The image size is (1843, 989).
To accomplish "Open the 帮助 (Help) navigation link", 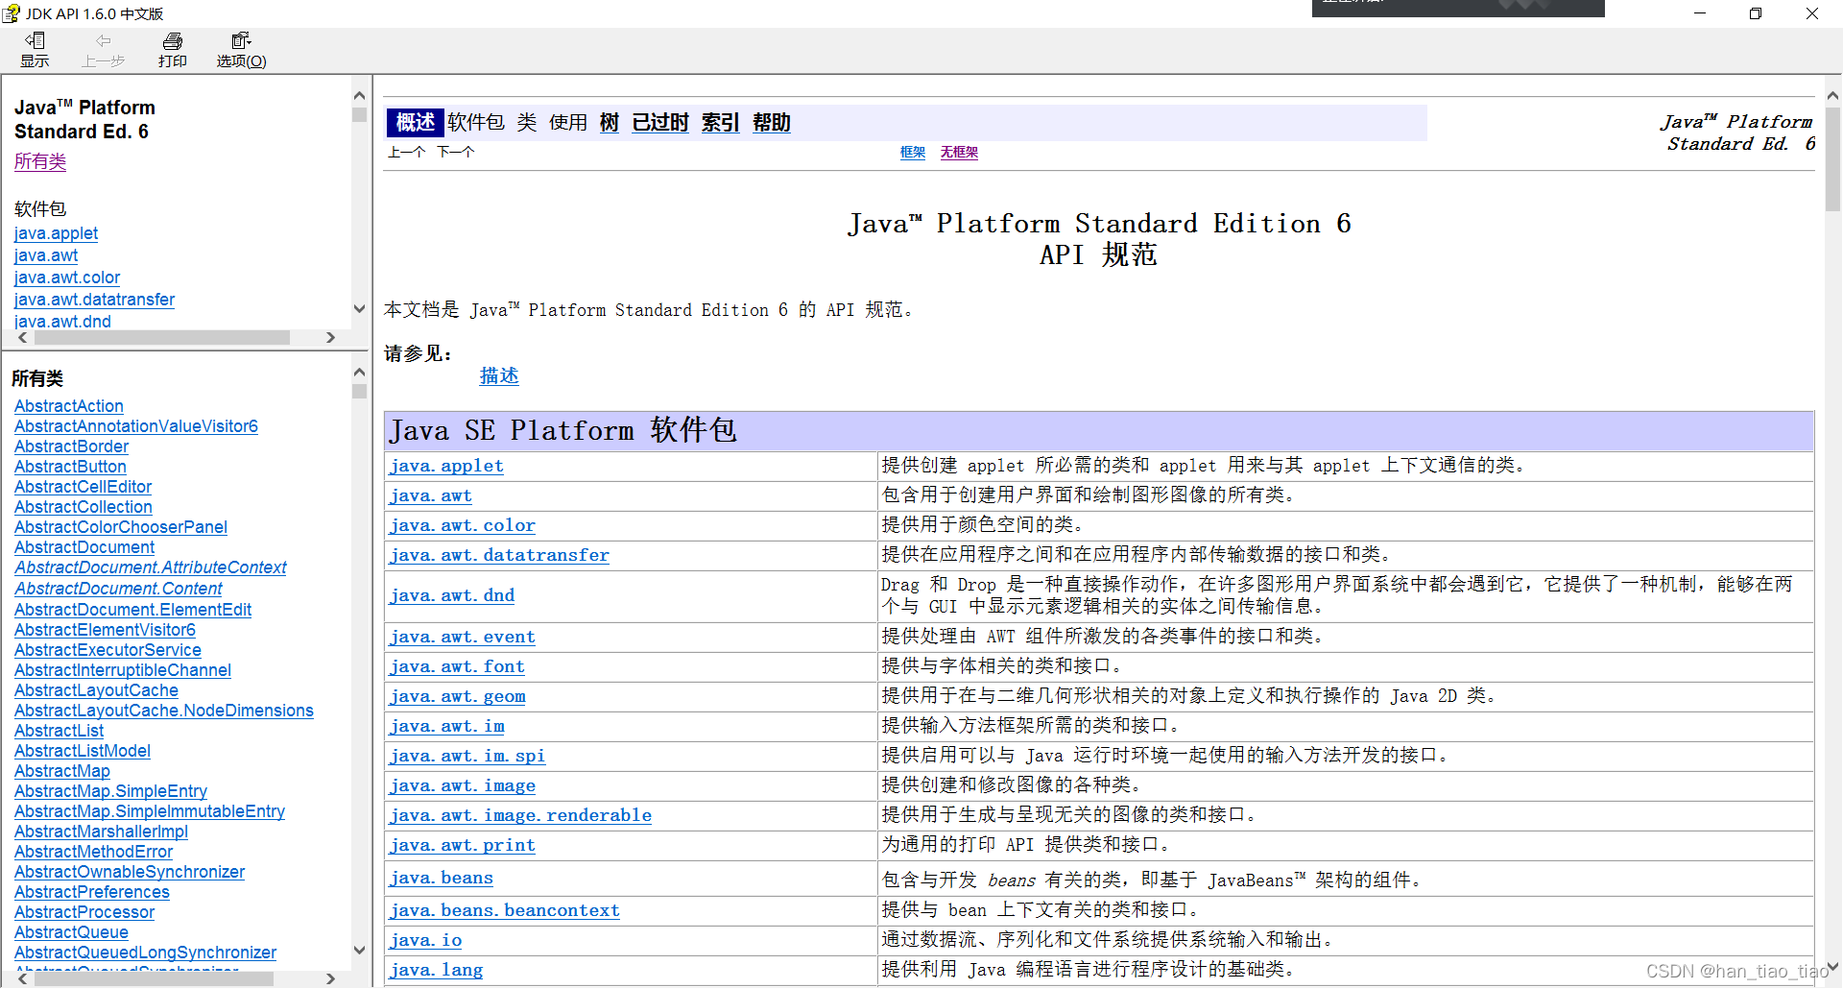I will (772, 123).
